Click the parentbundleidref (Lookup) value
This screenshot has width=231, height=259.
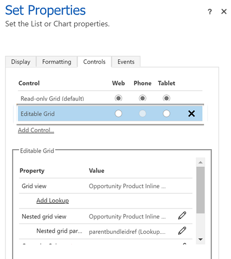pos(127,232)
